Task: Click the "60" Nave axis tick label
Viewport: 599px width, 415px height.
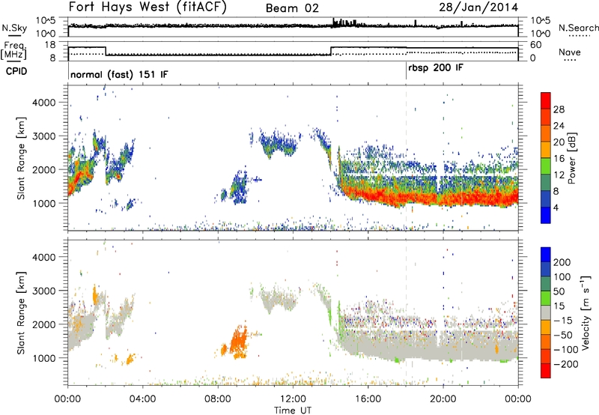Action: pyautogui.click(x=536, y=45)
